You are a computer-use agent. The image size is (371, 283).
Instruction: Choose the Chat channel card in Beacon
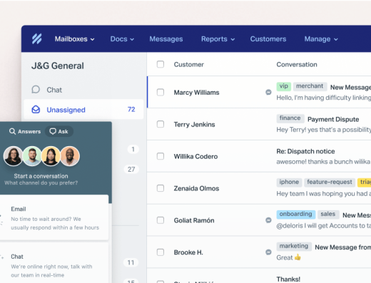(x=54, y=263)
